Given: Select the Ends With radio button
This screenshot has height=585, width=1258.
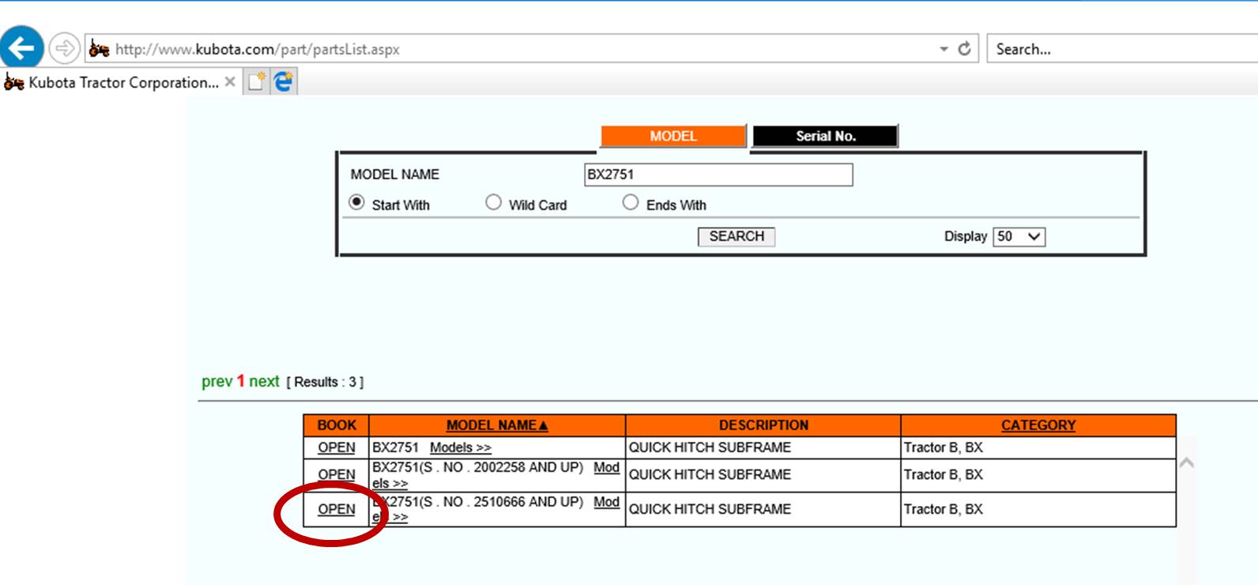Looking at the screenshot, I should [x=630, y=202].
